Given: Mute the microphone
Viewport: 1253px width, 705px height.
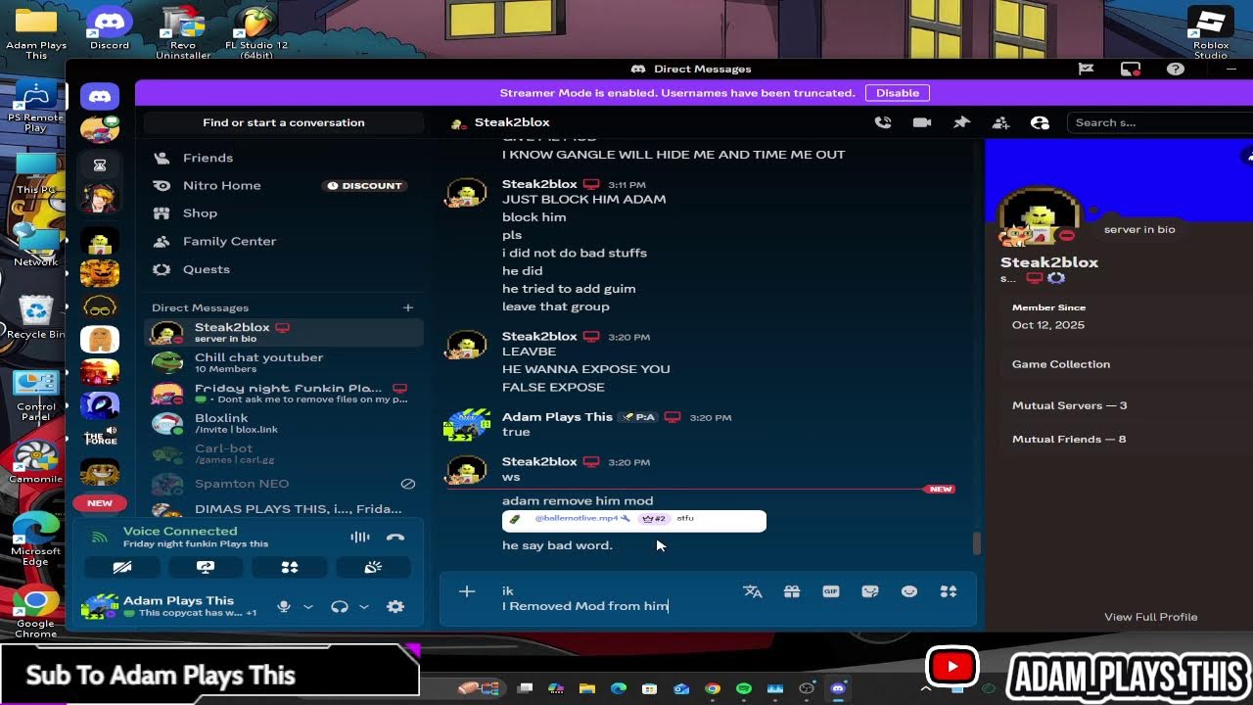Looking at the screenshot, I should coord(284,607).
